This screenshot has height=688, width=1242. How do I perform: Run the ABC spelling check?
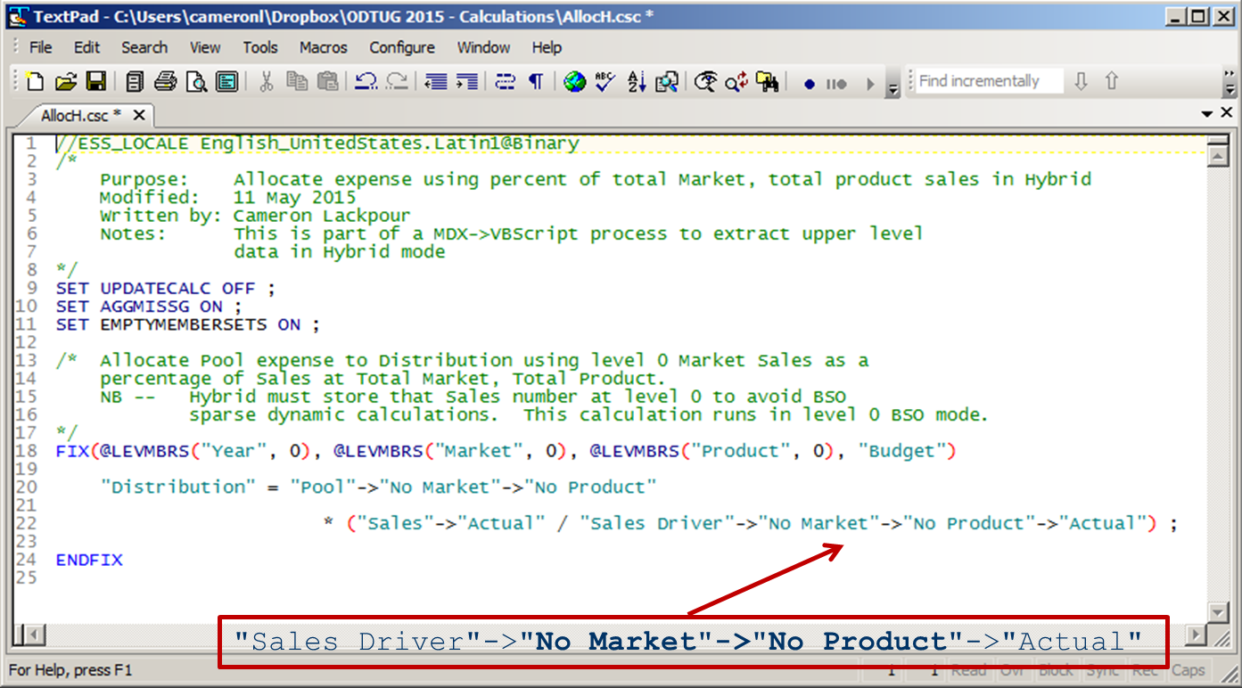click(x=605, y=82)
